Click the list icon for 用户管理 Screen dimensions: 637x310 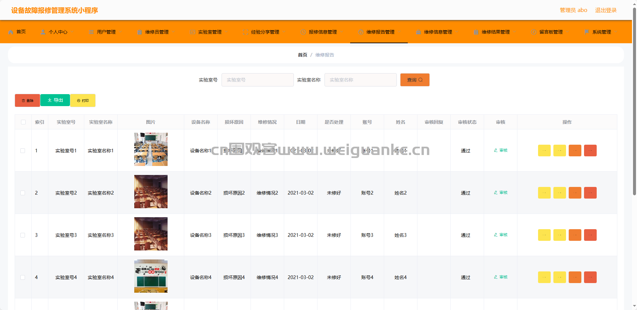click(91, 32)
